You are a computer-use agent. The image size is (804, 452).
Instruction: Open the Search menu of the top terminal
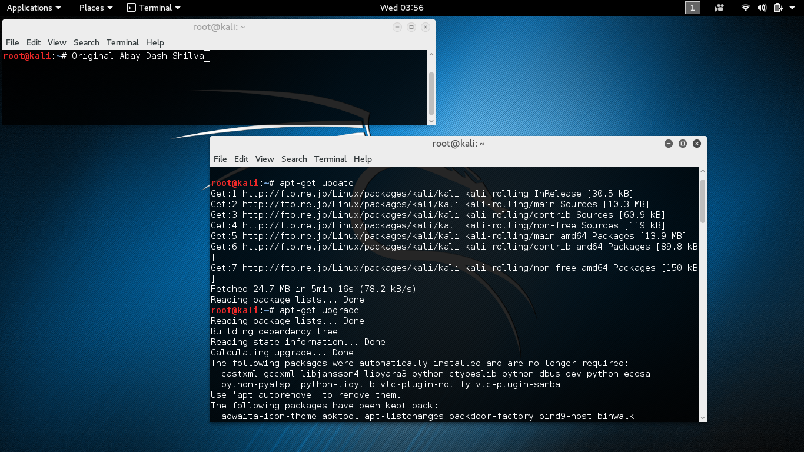point(86,42)
